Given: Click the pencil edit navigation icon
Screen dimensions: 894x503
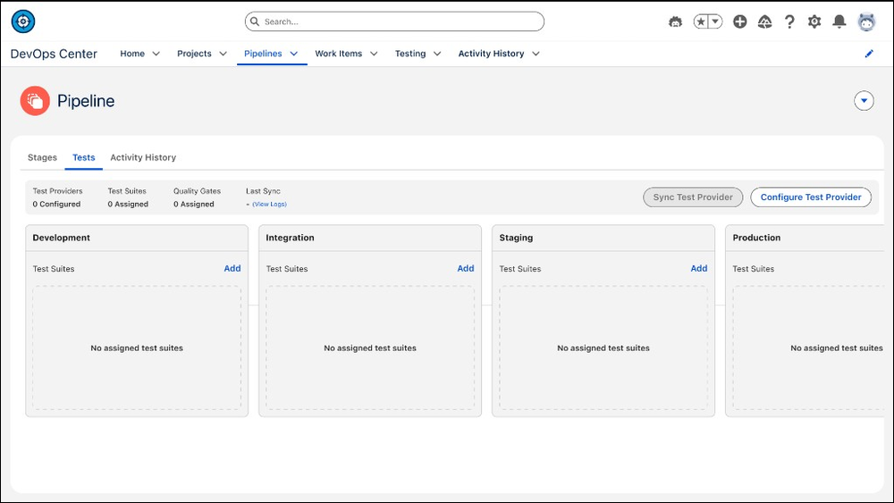Looking at the screenshot, I should pos(869,54).
